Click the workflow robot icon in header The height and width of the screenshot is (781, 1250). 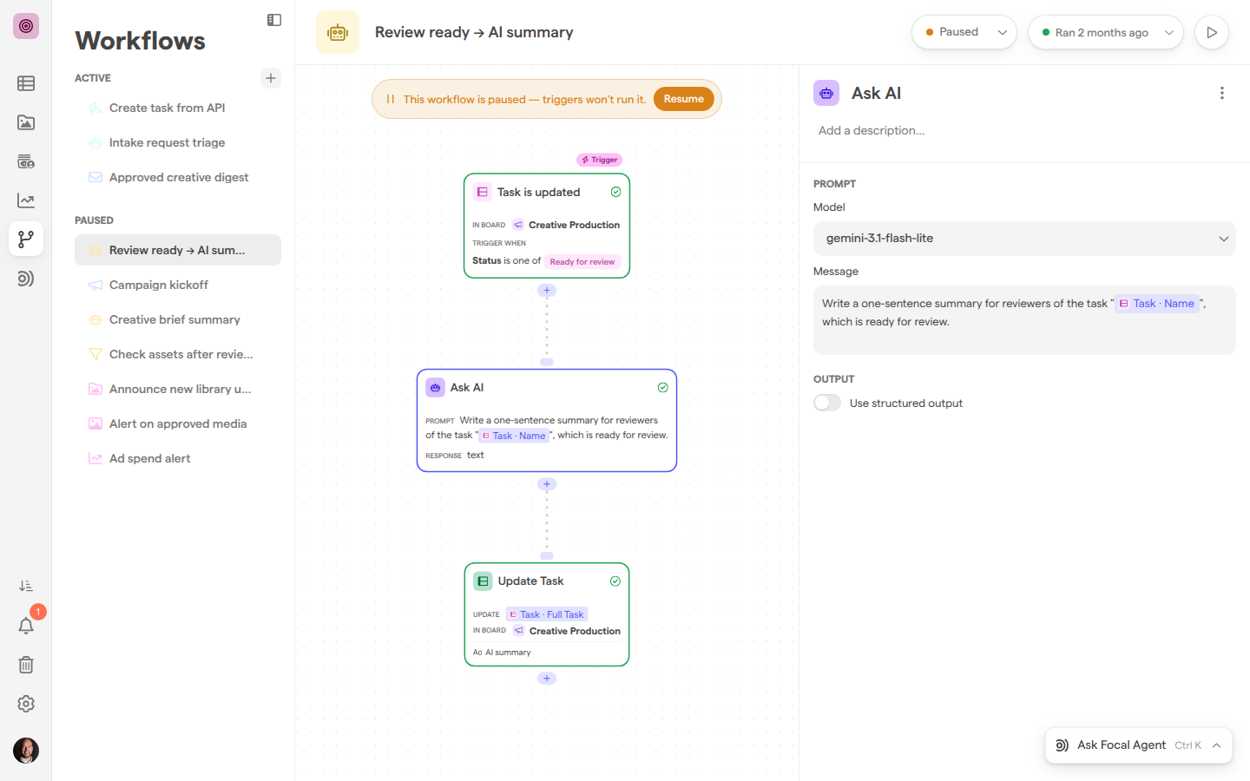point(338,32)
